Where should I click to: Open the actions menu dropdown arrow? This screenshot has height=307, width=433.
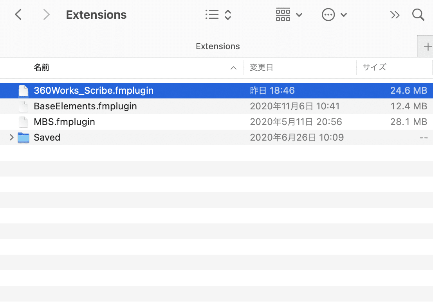click(x=344, y=14)
